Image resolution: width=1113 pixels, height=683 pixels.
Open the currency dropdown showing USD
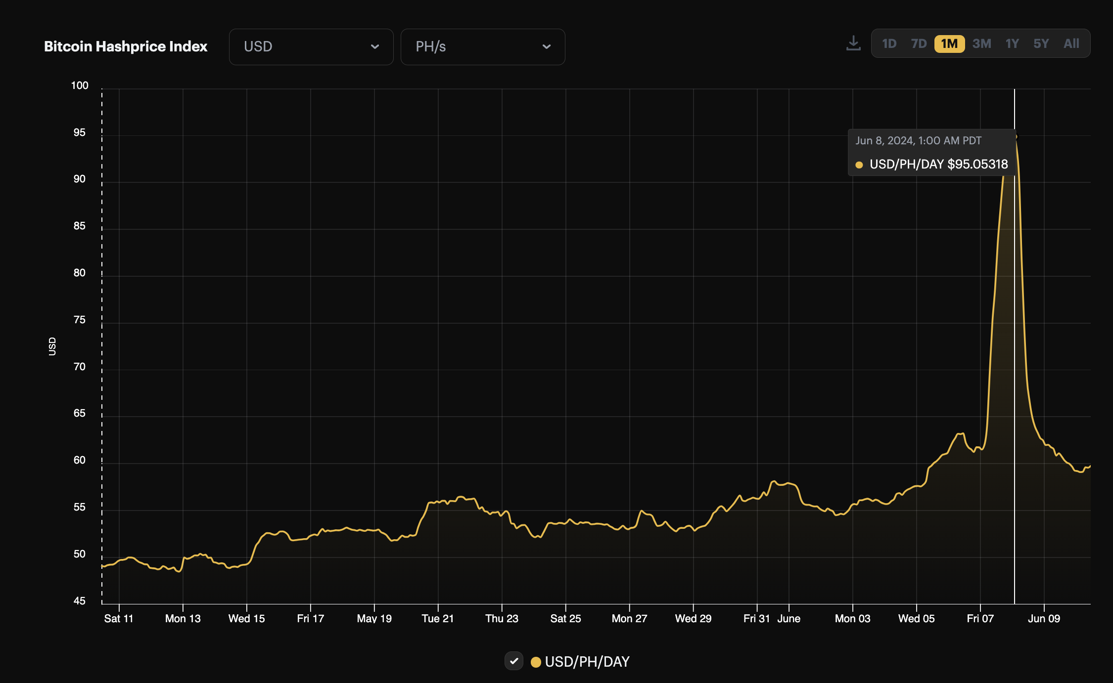tap(311, 46)
